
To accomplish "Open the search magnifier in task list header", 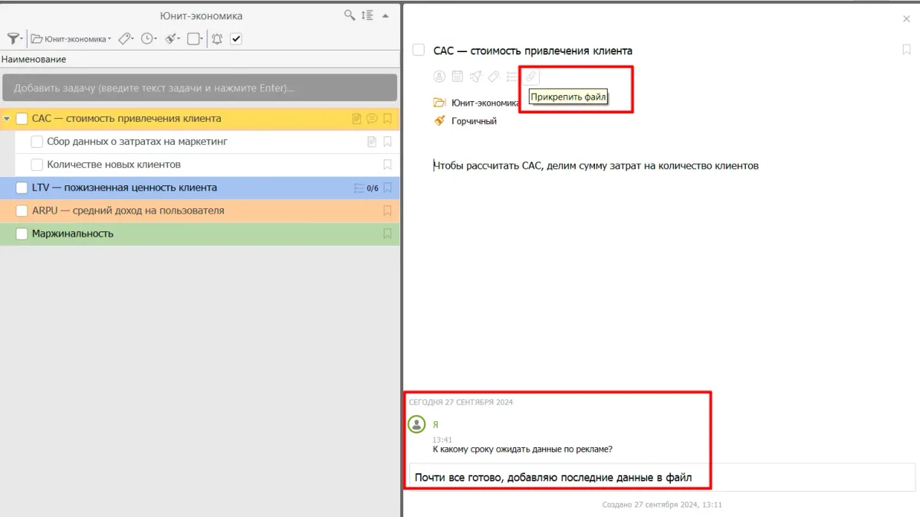I will click(x=350, y=15).
